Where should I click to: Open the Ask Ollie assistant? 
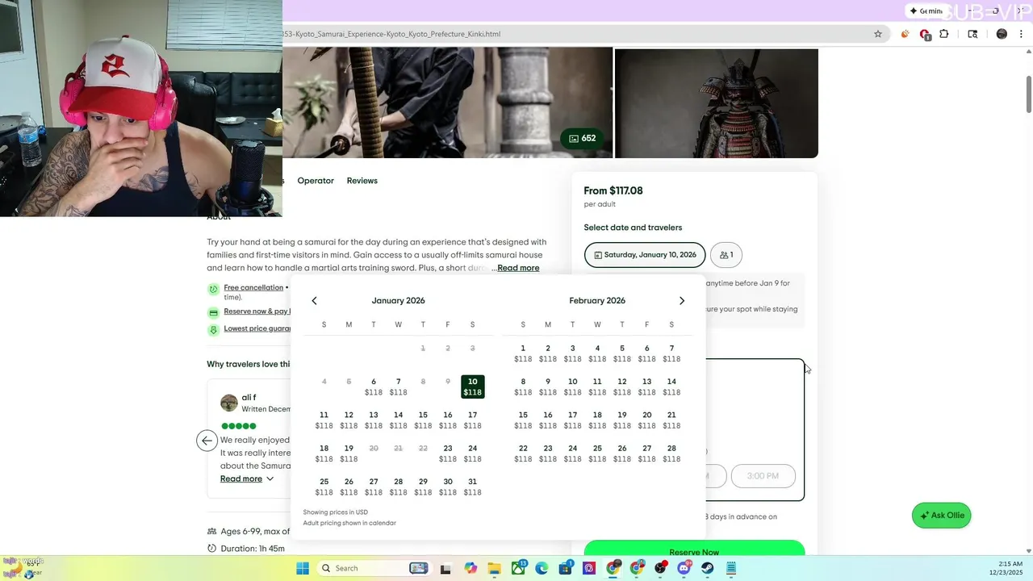click(941, 515)
